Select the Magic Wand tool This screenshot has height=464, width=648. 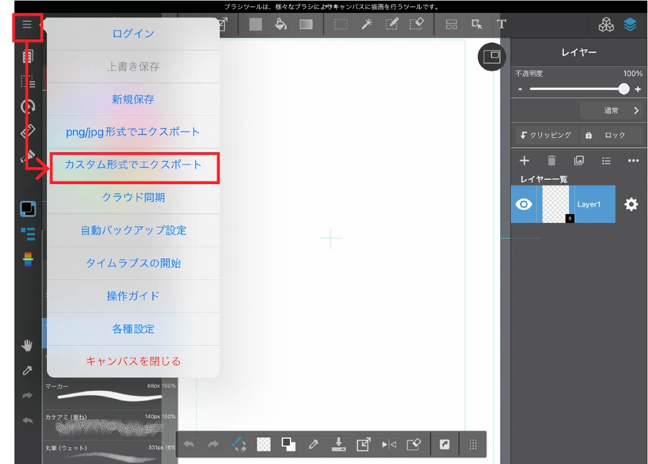tap(367, 24)
